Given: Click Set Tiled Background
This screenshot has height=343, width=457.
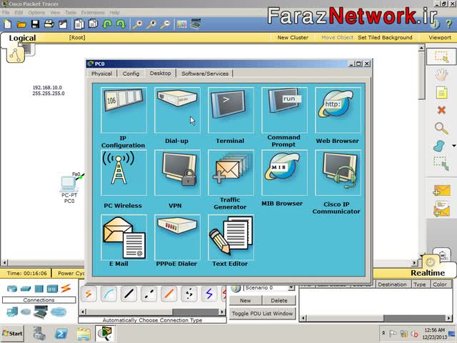Looking at the screenshot, I should (x=385, y=38).
